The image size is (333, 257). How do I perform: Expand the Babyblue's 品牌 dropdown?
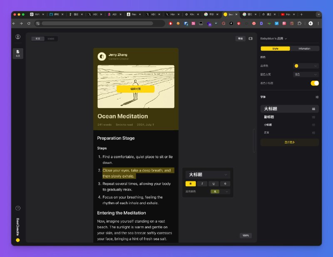pyautogui.click(x=273, y=39)
